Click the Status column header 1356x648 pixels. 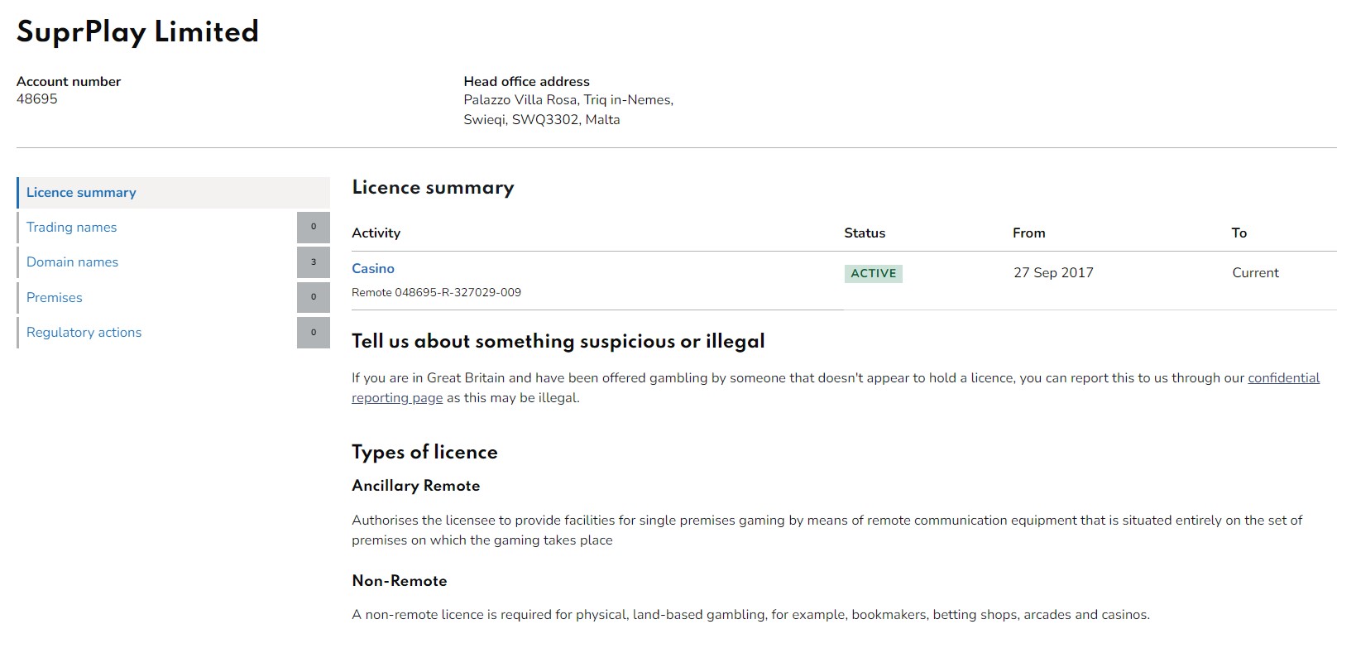(x=865, y=233)
